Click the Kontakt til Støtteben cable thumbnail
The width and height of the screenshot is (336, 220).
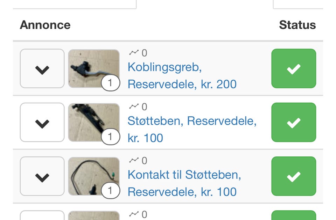coord(90,174)
